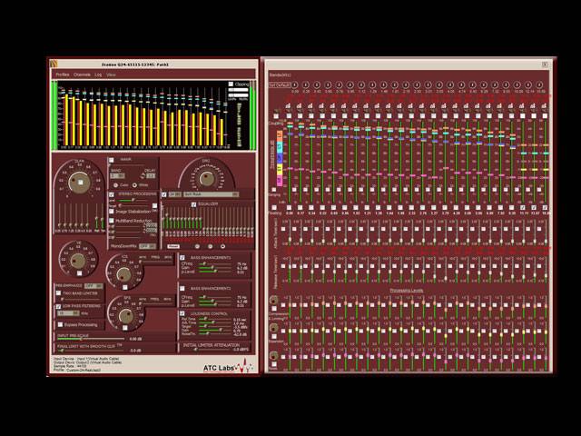Click the Set Default button in Bands window
581x436 pixels.
click(x=279, y=84)
